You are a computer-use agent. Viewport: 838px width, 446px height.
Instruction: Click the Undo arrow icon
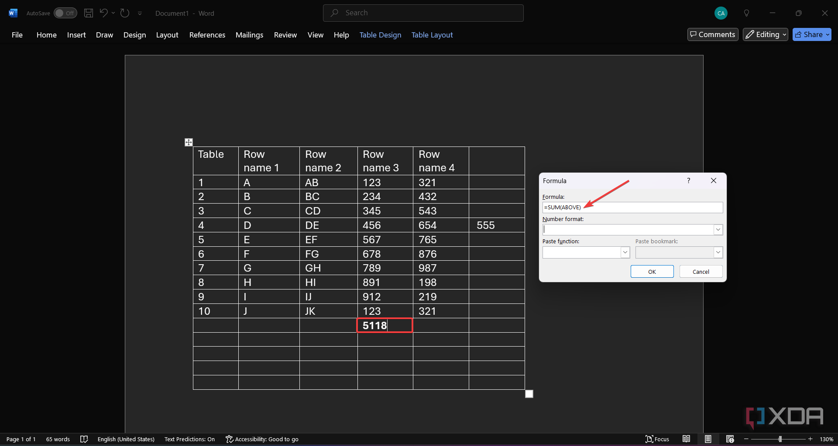(103, 13)
